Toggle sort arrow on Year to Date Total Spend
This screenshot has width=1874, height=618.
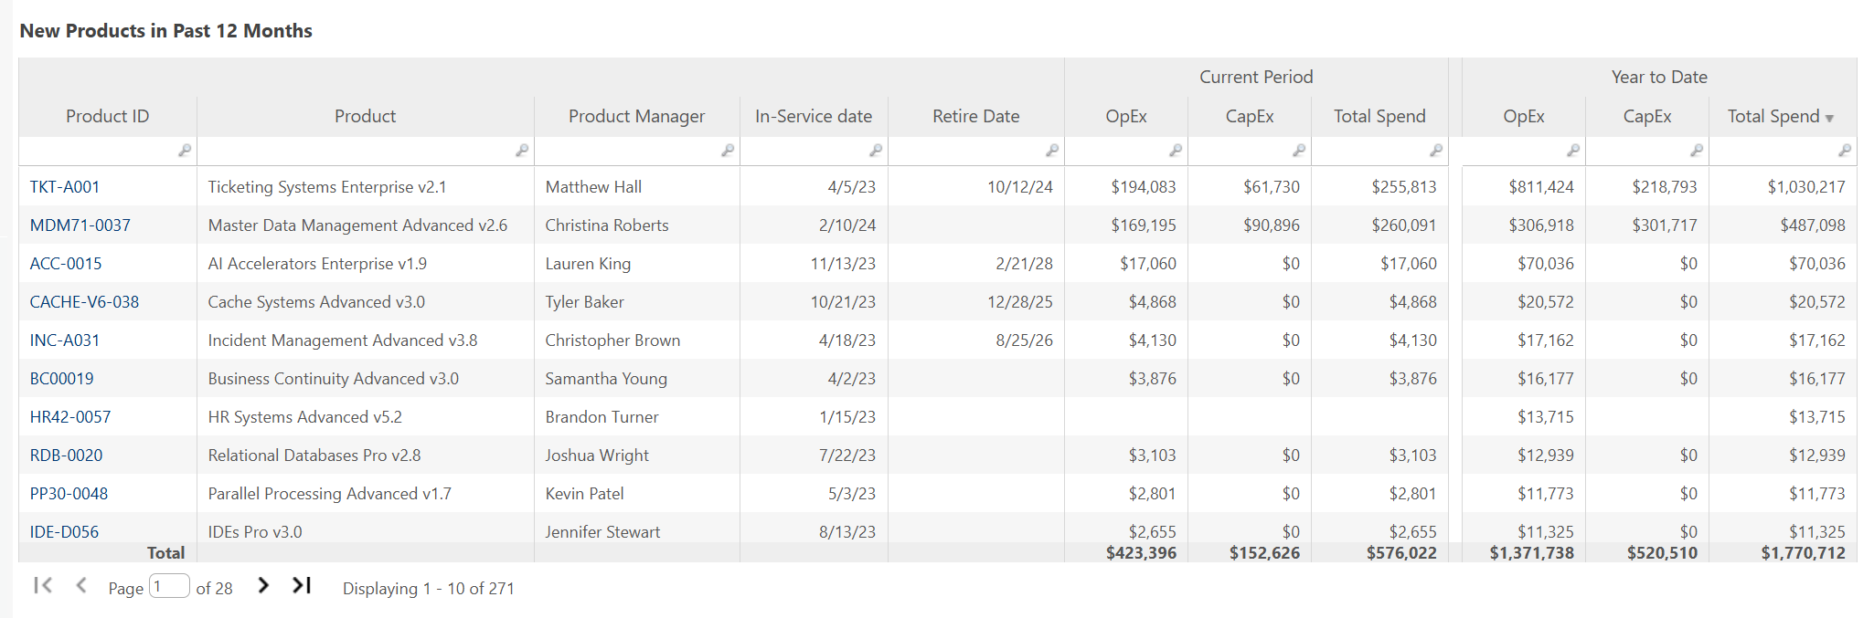[1829, 118]
